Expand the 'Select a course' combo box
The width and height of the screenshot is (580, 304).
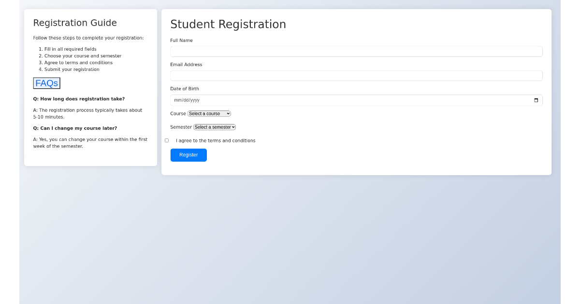209,113
